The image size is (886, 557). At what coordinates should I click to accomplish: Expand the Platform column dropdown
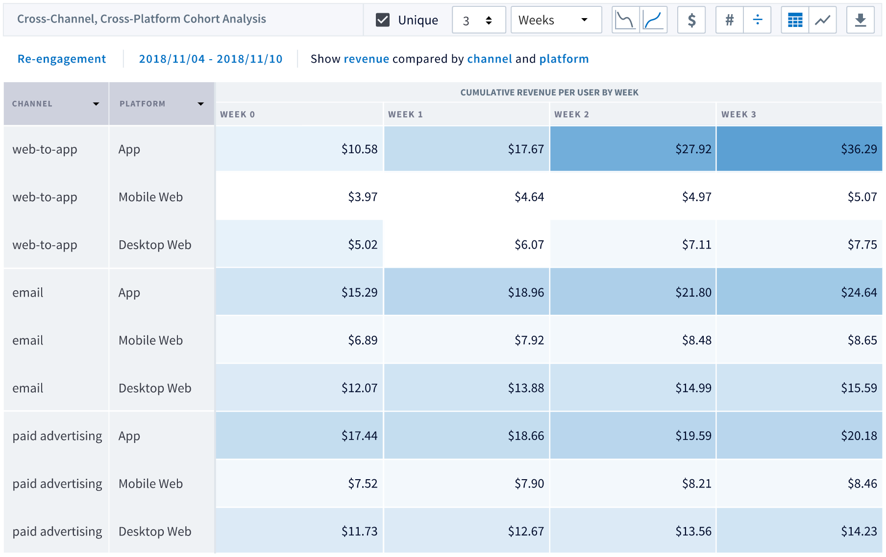point(201,104)
